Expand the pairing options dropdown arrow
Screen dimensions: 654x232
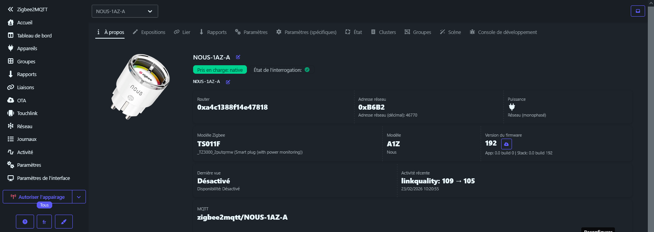[x=79, y=197]
